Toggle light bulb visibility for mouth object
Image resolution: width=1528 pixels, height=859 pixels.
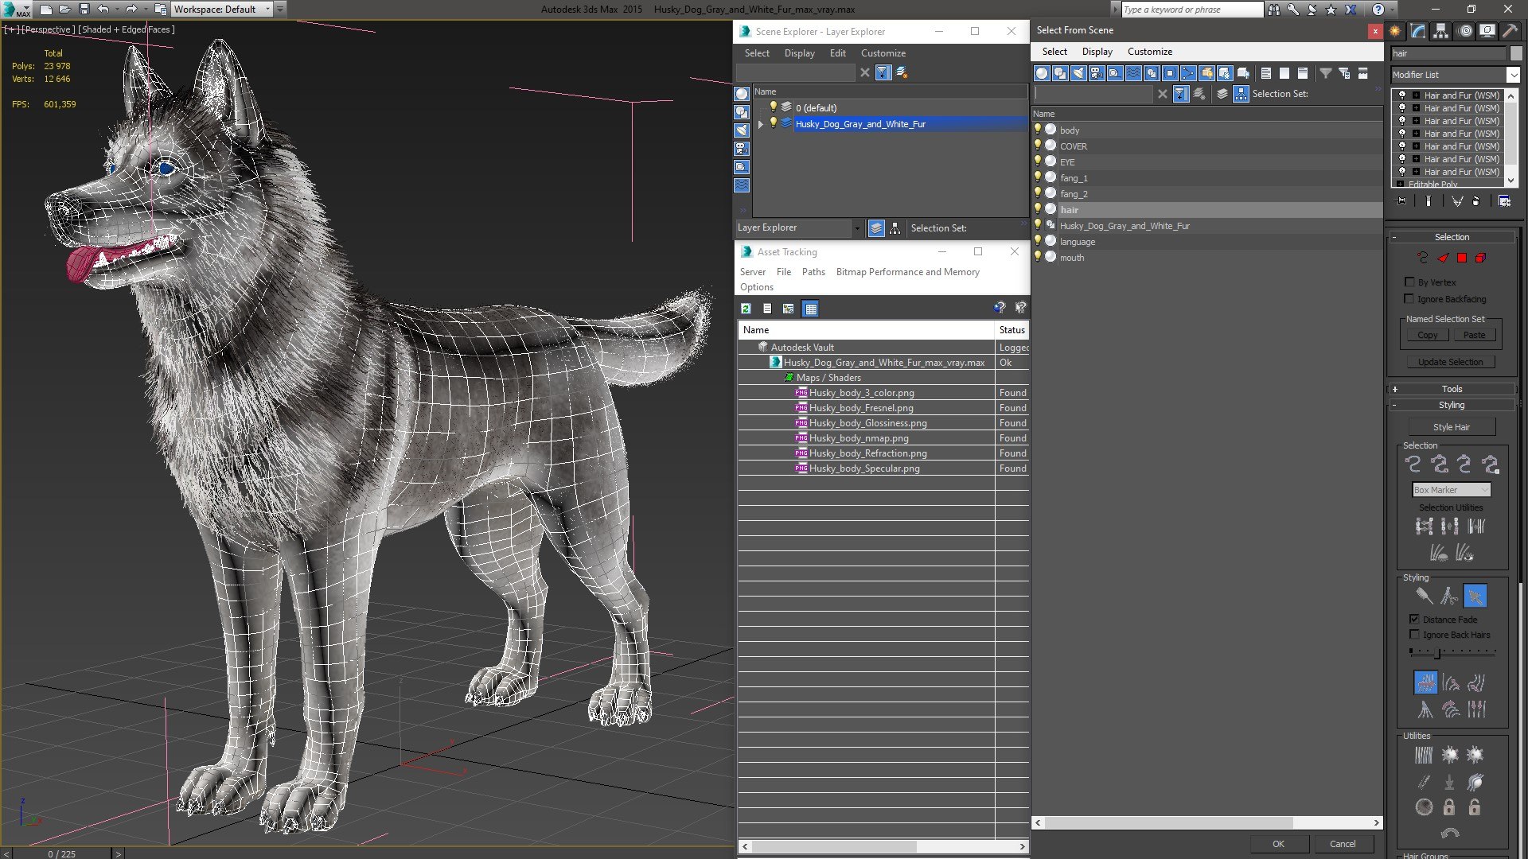tap(1038, 256)
